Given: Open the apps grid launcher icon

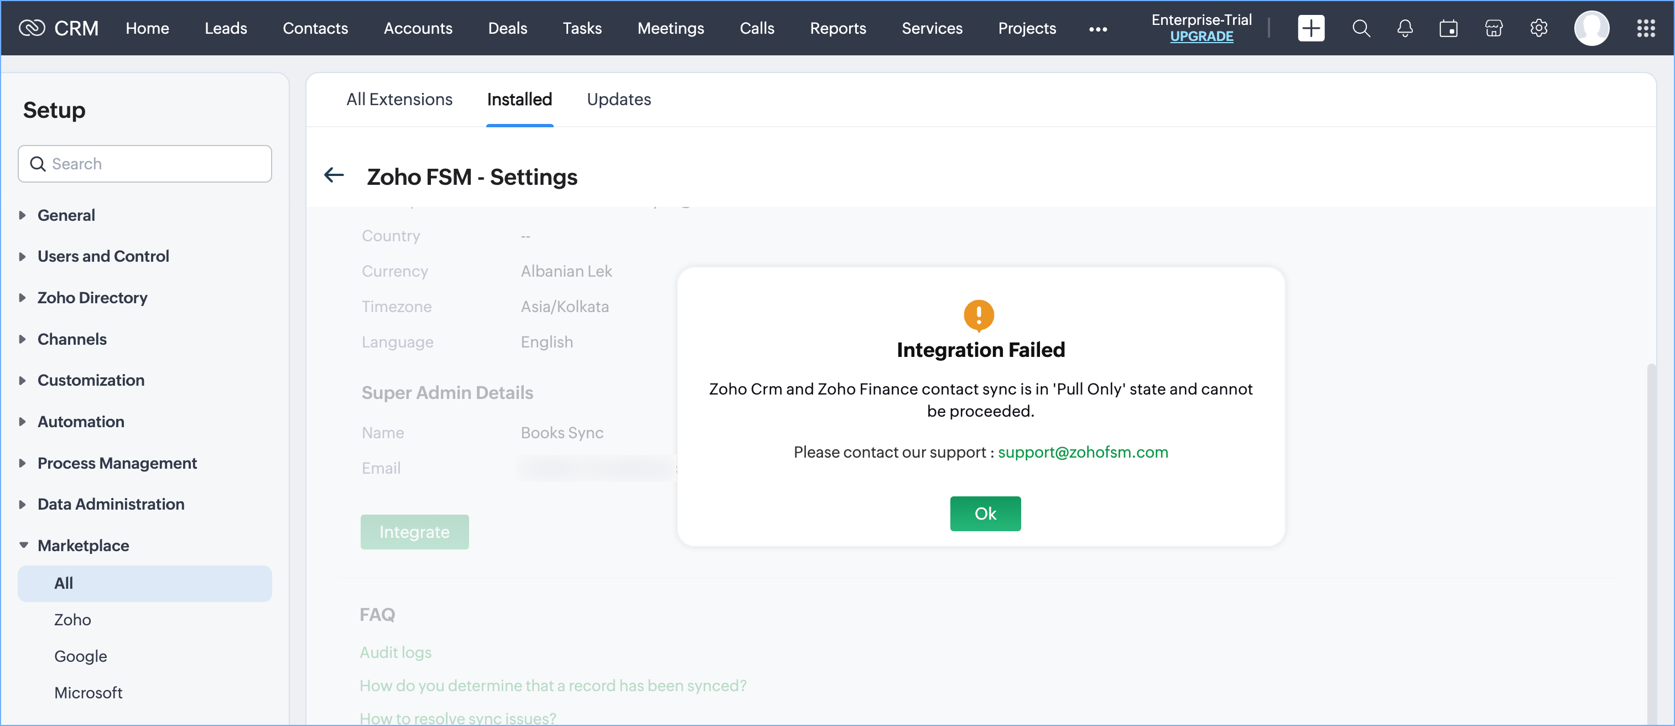Looking at the screenshot, I should pos(1646,29).
